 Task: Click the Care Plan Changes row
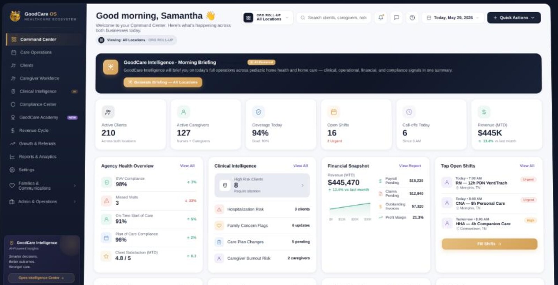pyautogui.click(x=262, y=242)
